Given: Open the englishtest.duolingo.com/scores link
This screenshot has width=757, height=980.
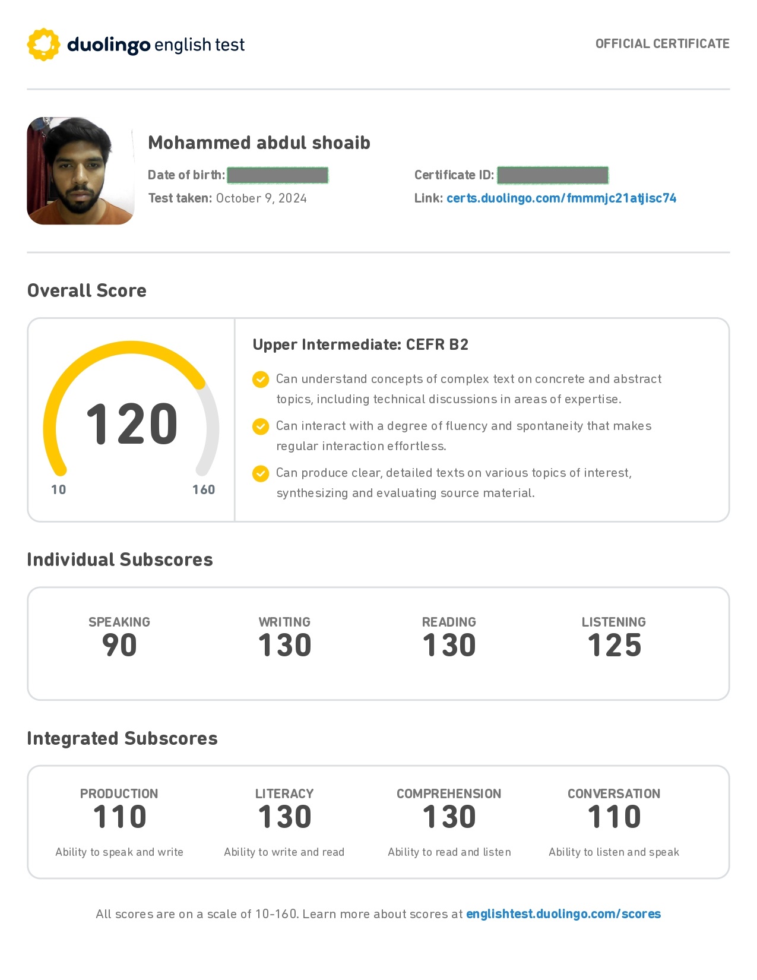Looking at the screenshot, I should pyautogui.click(x=563, y=914).
